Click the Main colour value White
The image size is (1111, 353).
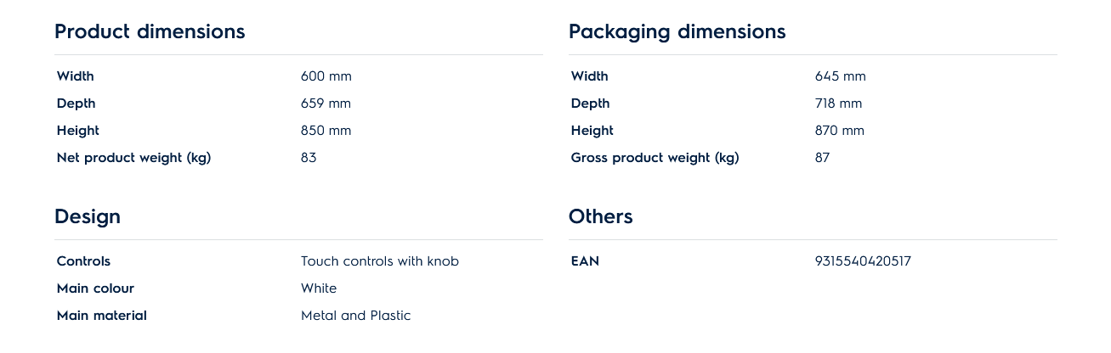(x=319, y=289)
